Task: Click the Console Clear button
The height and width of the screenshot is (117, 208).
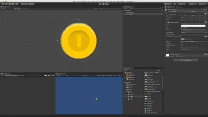Action: click(x=2, y=76)
